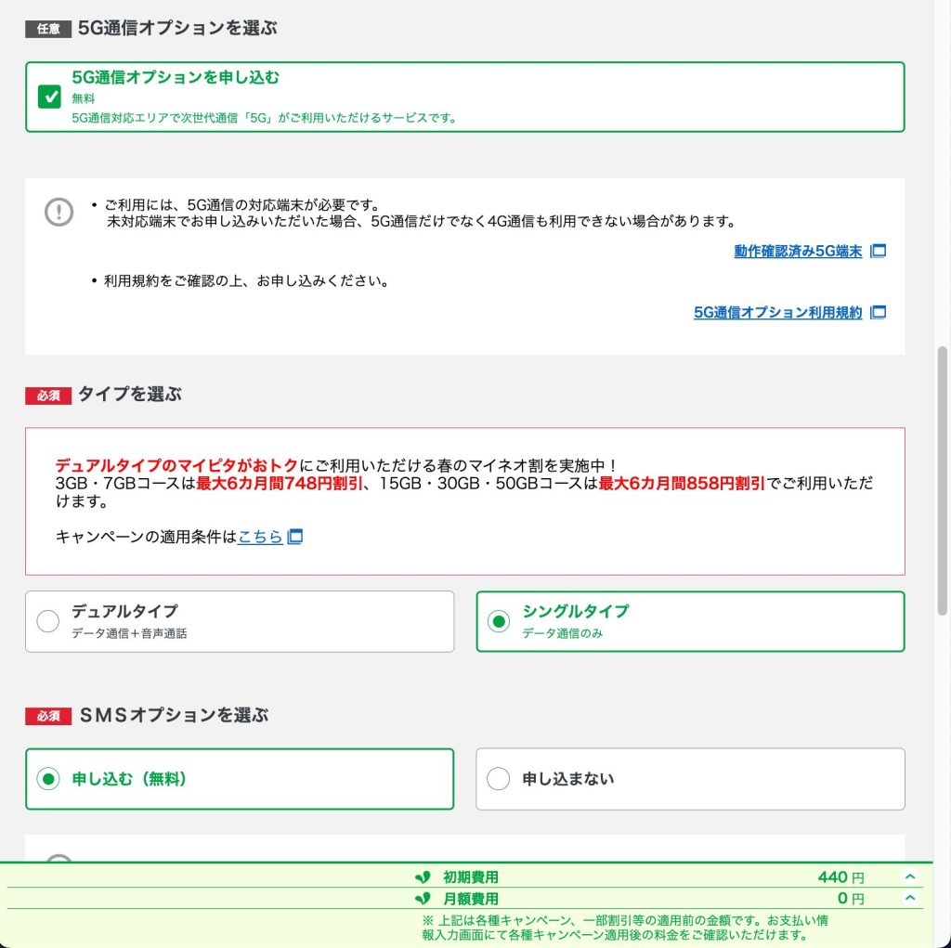The image size is (951, 948).
Task: Collapse the 初期費用 row with its chevron
Action: click(908, 876)
